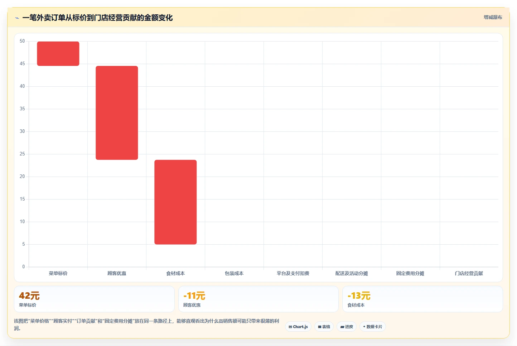
Task: Click the 进度 tag chip
Action: [347, 327]
